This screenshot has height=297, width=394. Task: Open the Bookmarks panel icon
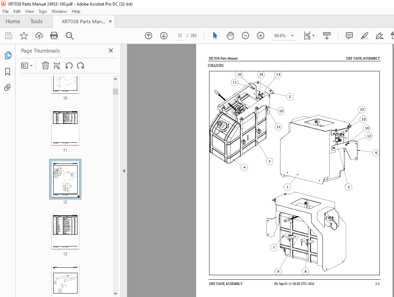pyautogui.click(x=8, y=72)
